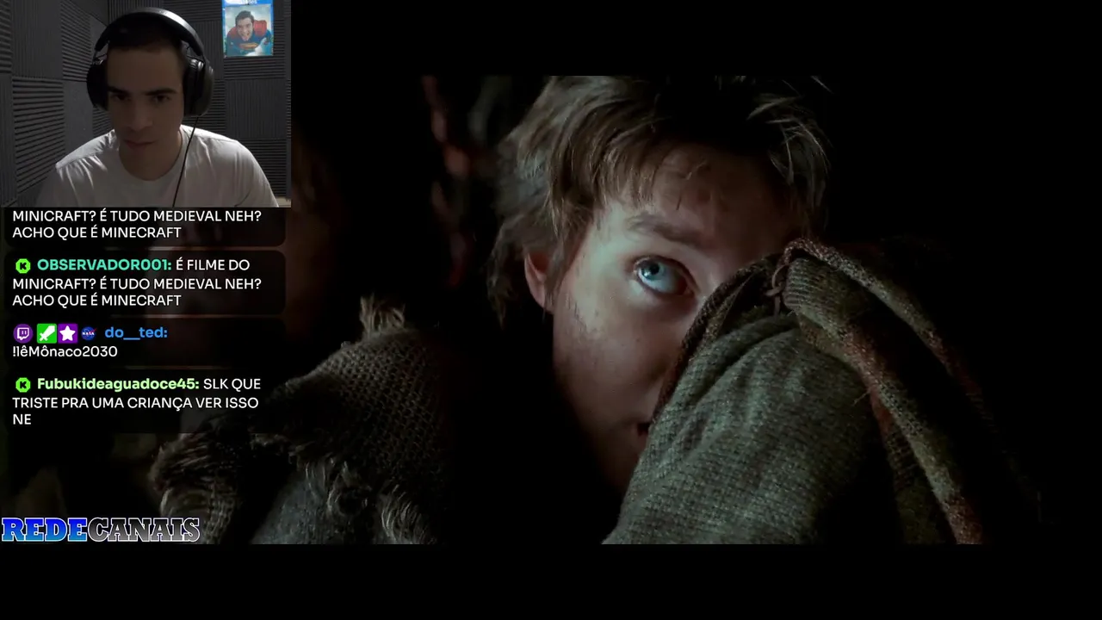1102x620 pixels.
Task: Click the framed poster on webcam wall
Action: pyautogui.click(x=248, y=28)
